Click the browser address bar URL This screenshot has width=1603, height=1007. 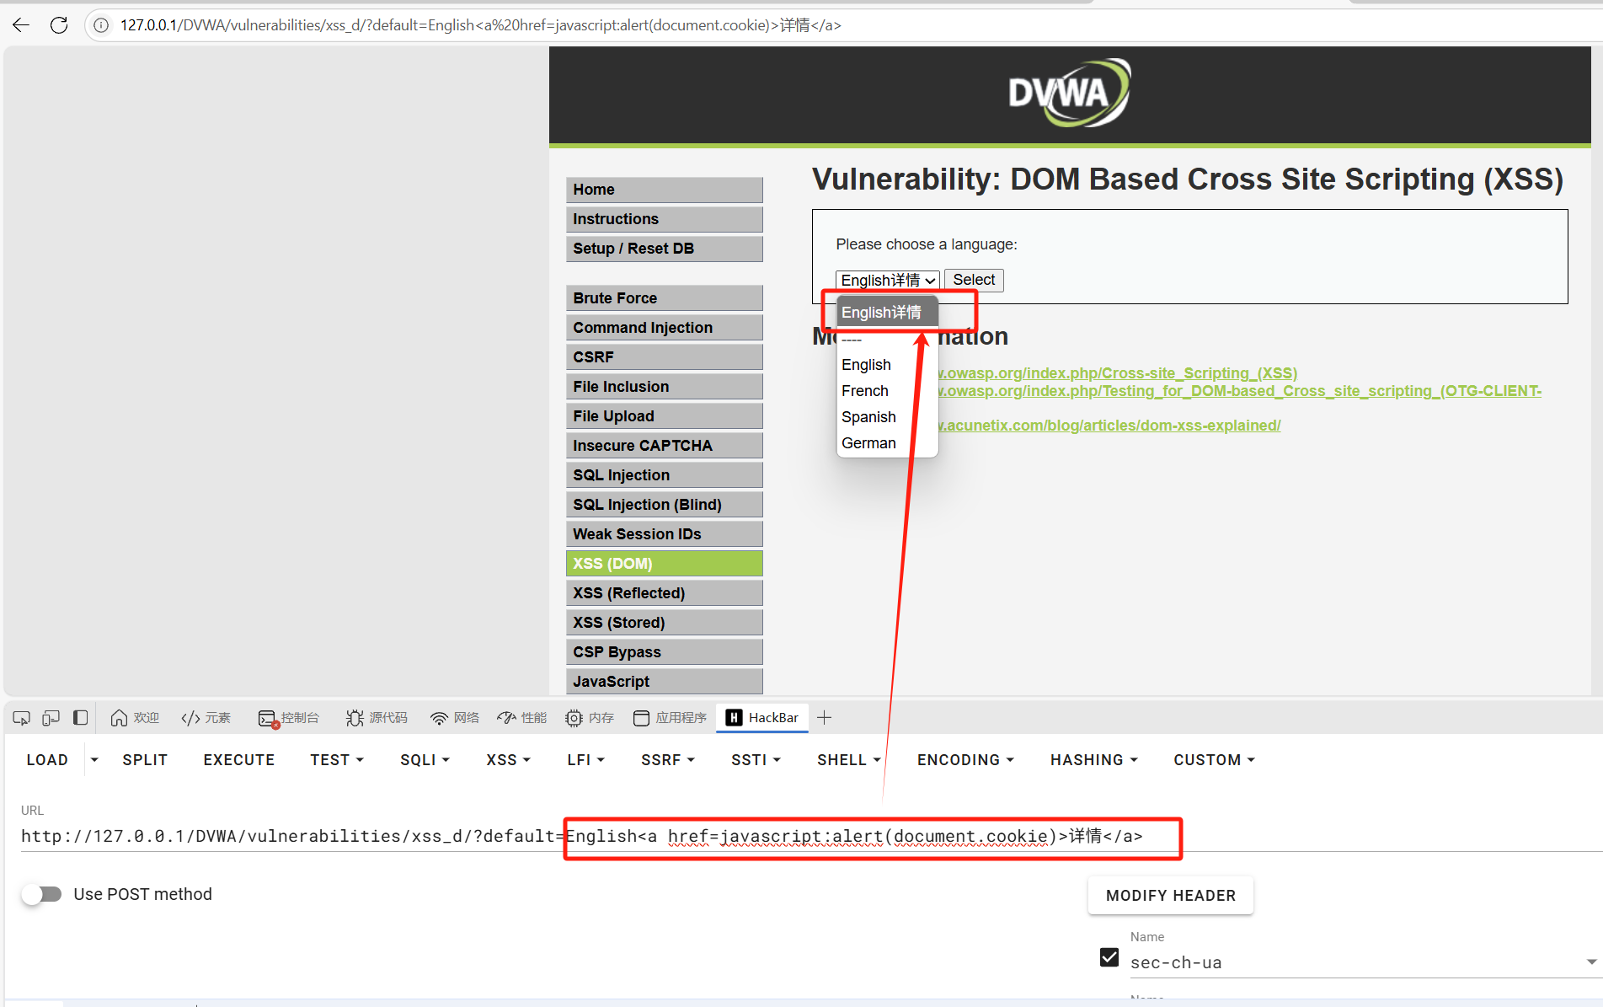(x=480, y=25)
